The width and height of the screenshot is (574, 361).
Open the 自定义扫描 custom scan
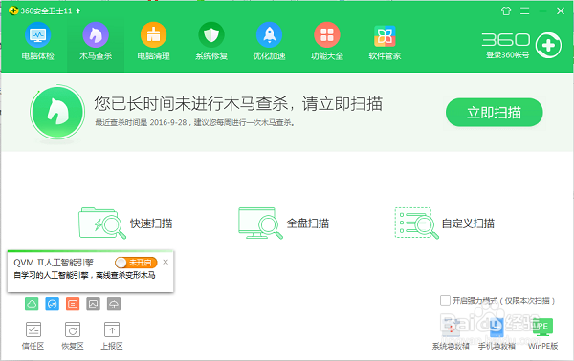click(x=445, y=223)
